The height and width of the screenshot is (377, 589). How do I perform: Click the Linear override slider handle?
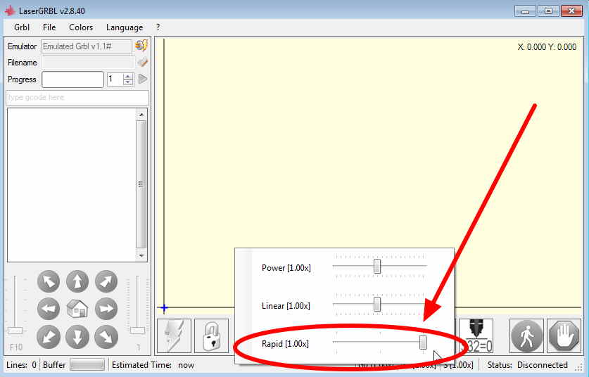point(377,305)
